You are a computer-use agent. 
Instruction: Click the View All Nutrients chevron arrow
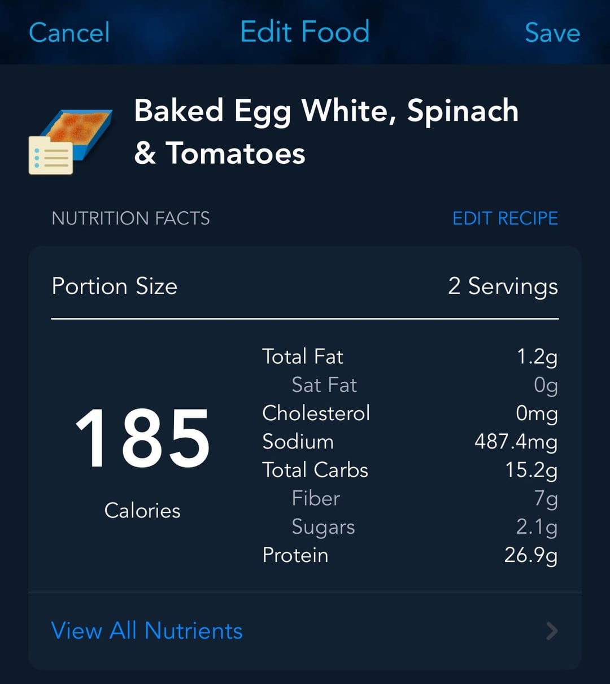click(x=552, y=631)
